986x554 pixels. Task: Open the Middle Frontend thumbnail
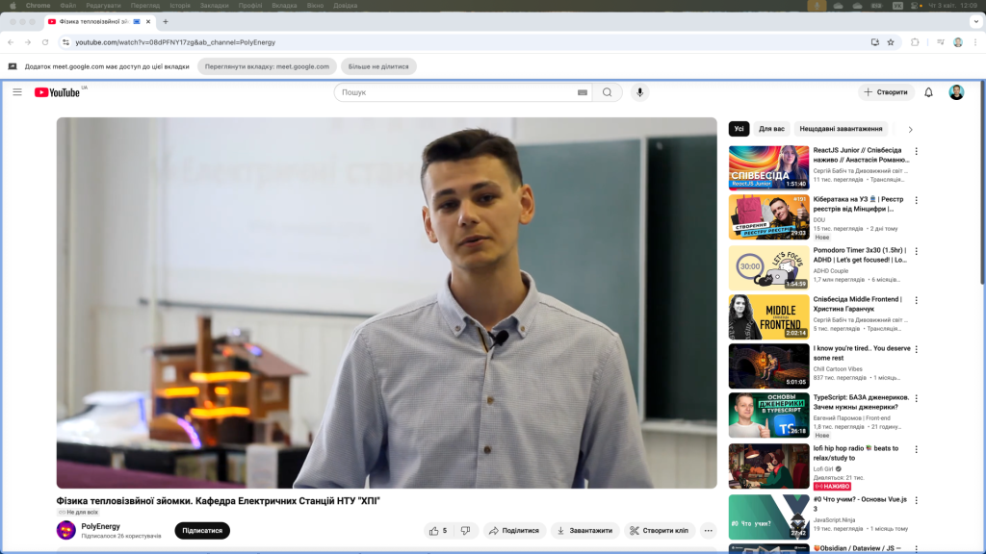point(768,316)
